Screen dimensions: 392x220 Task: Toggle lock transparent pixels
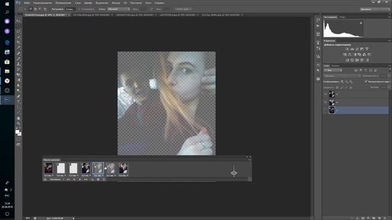(x=337, y=87)
